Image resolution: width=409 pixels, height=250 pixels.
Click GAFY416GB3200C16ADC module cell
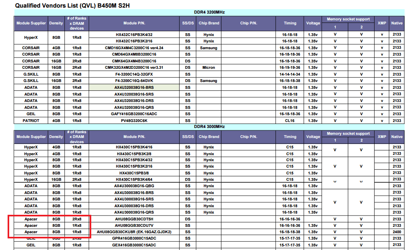[x=134, y=114]
